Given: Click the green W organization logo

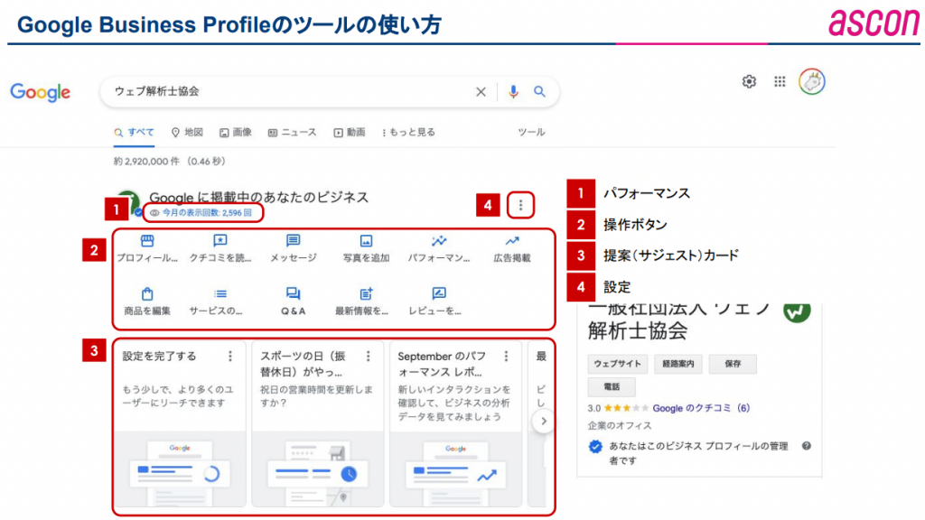Looking at the screenshot, I should [x=797, y=311].
